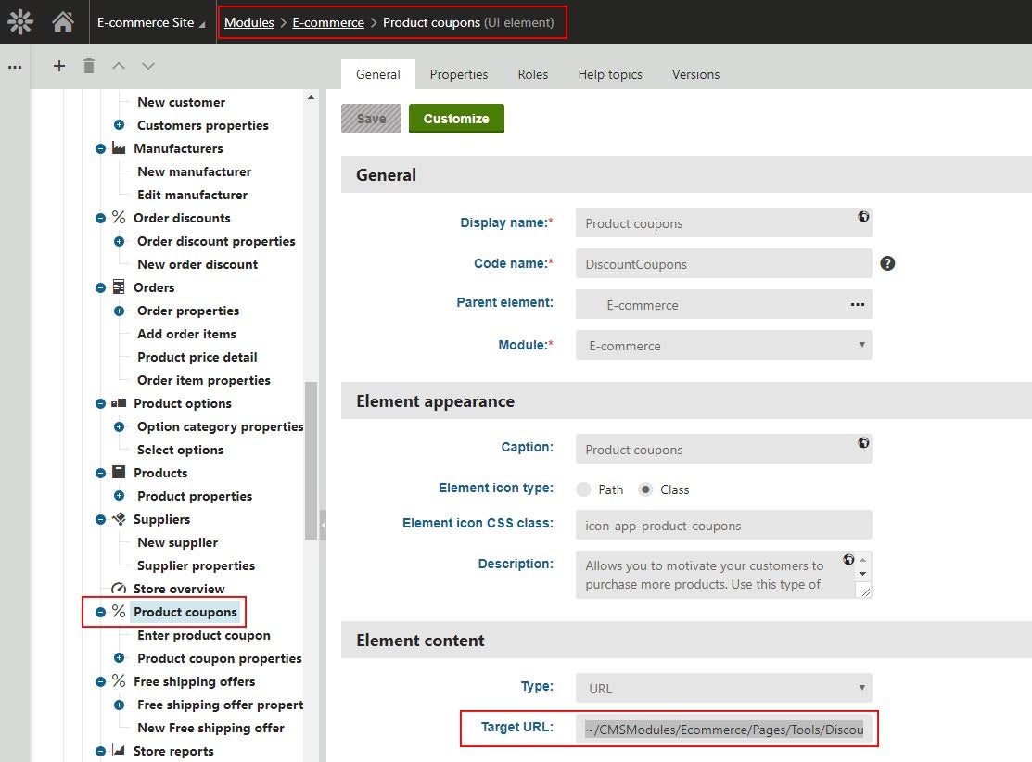Viewport: 1032px width, 762px height.
Task: Open the Module dropdown
Action: 723,346
